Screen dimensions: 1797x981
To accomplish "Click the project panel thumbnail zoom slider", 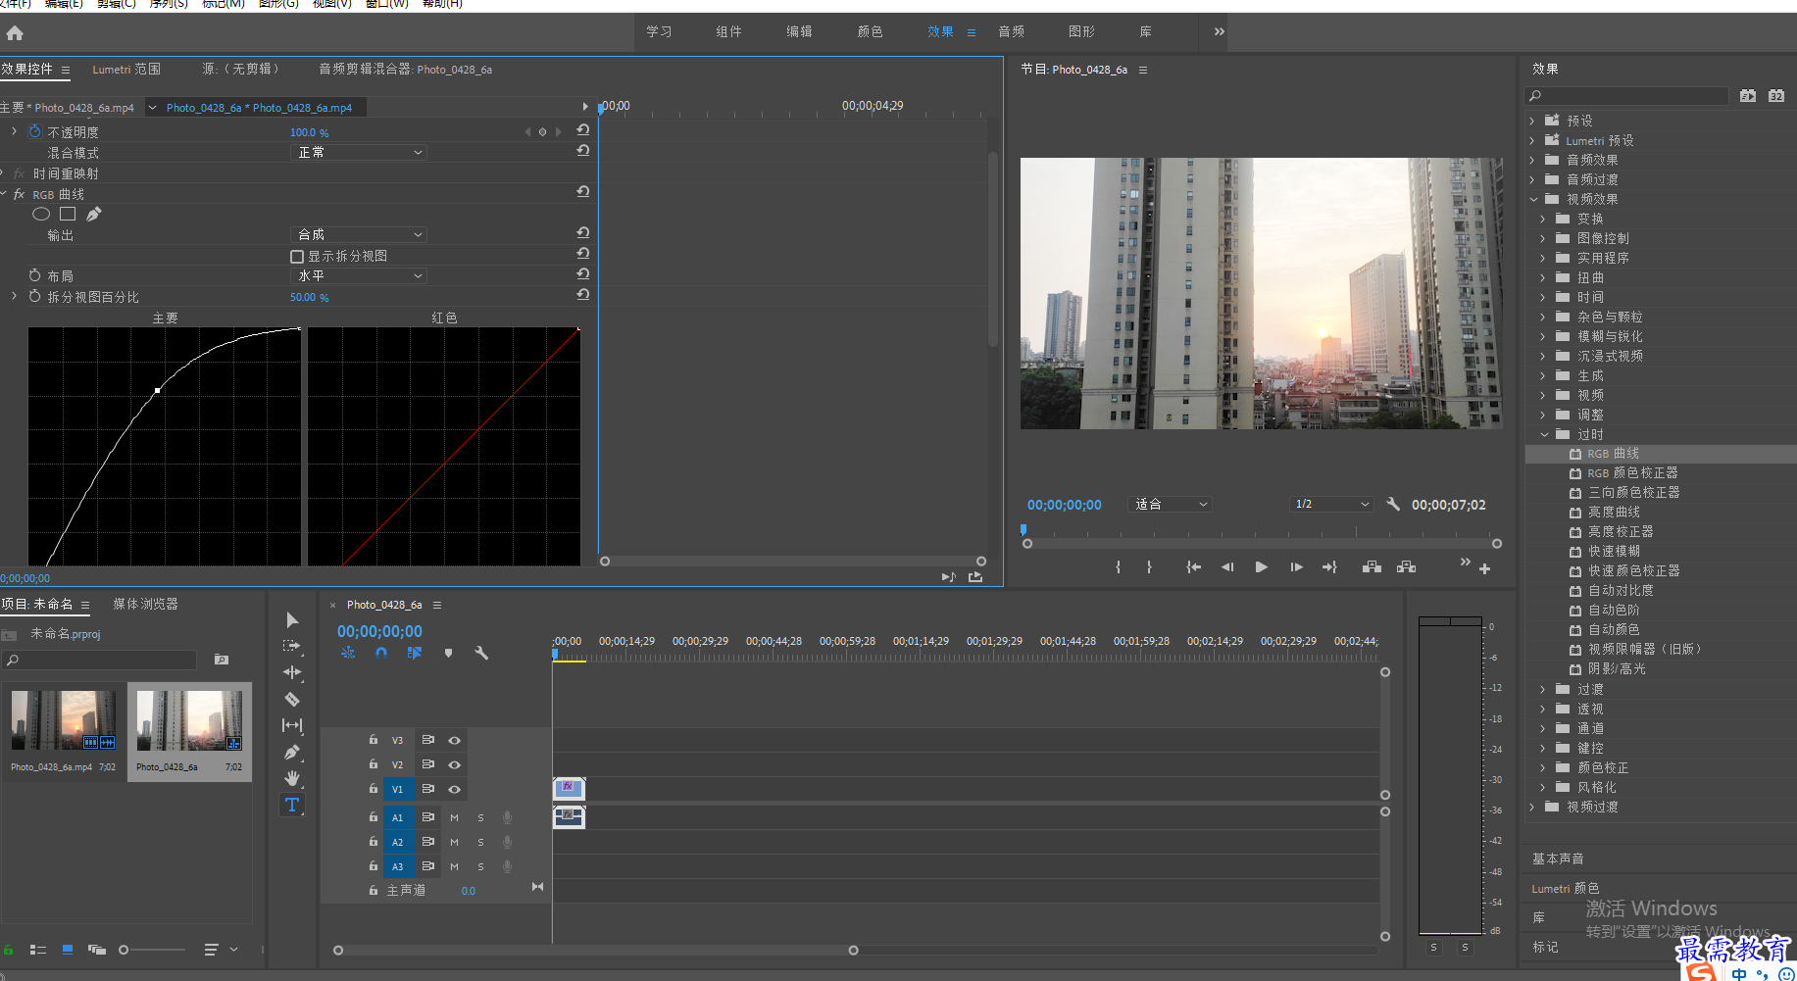I will 124,950.
